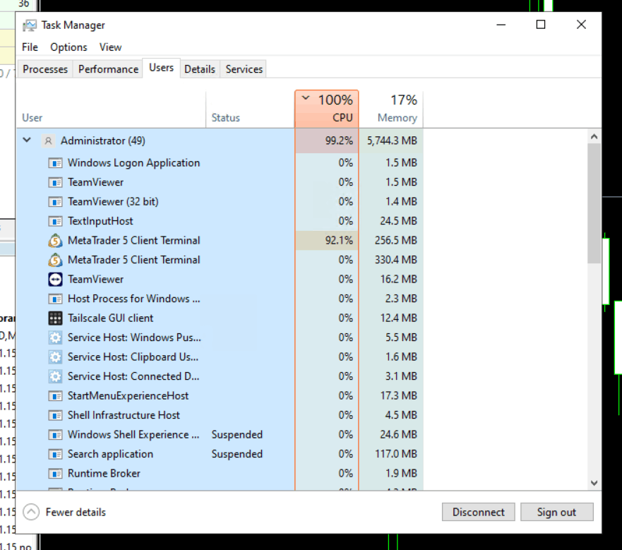Click the Service Host: Connected D... gear icon
Screen dimensions: 622x550
(x=55, y=376)
